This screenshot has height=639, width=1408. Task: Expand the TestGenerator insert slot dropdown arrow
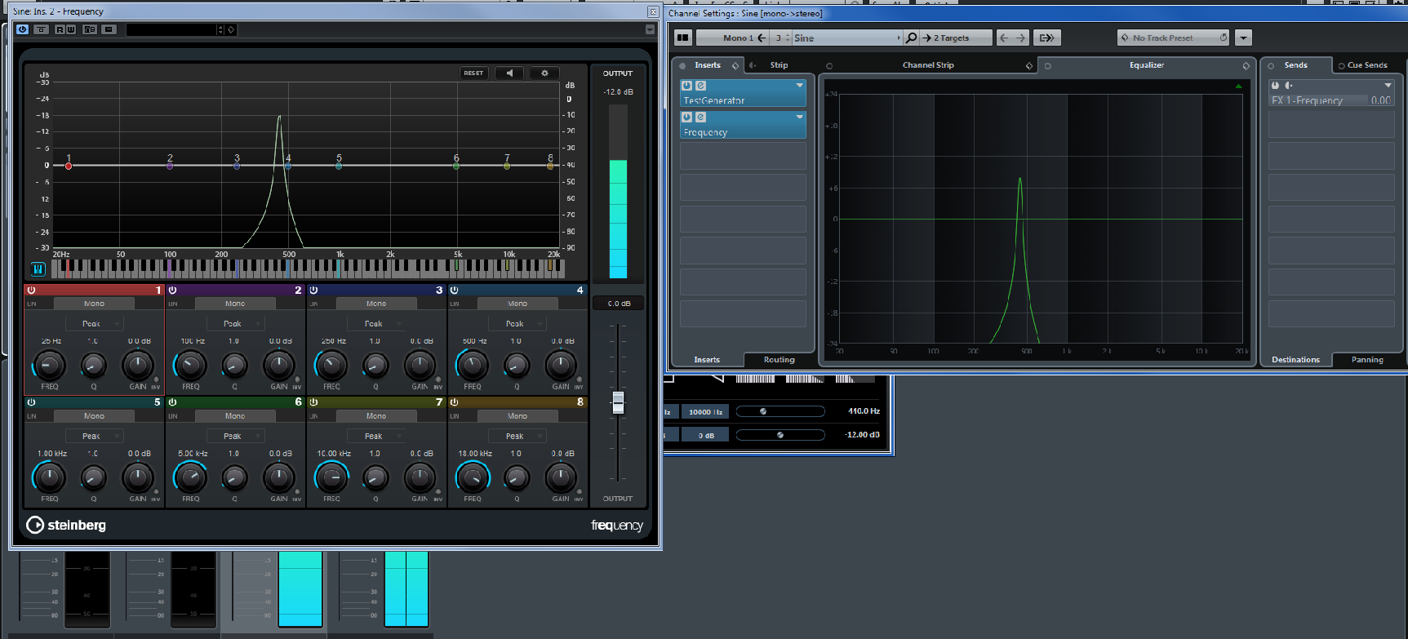[x=799, y=86]
